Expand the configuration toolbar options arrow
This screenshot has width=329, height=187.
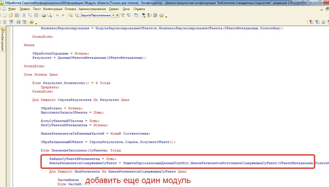pos(36,24)
